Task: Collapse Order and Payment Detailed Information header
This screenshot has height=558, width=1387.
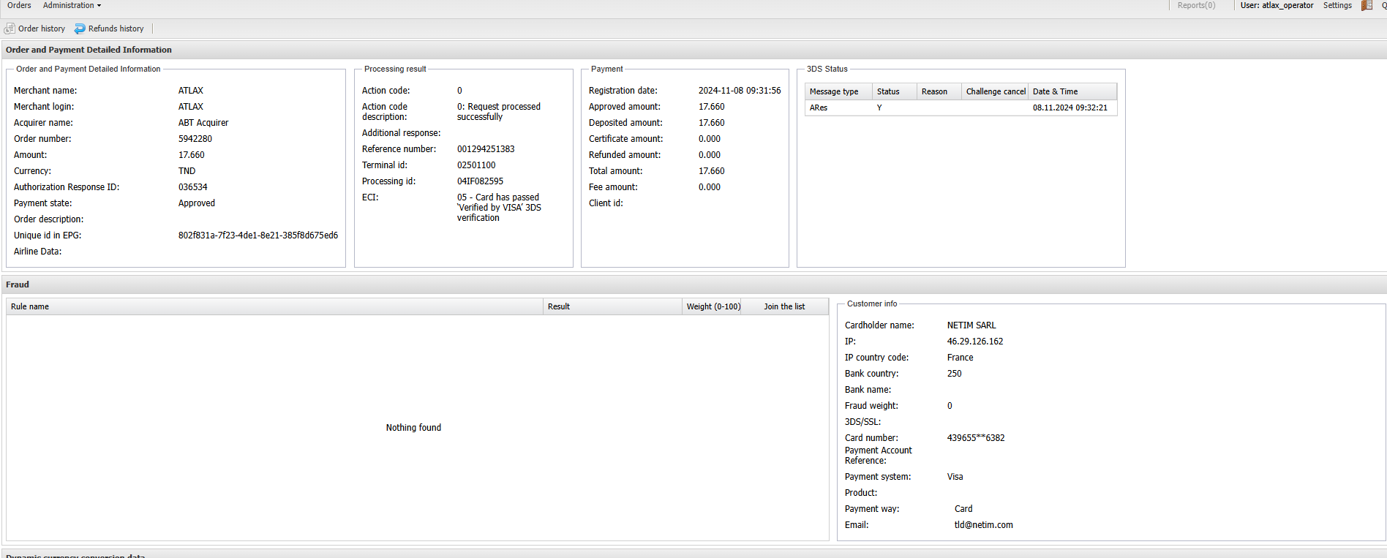Action: click(89, 50)
